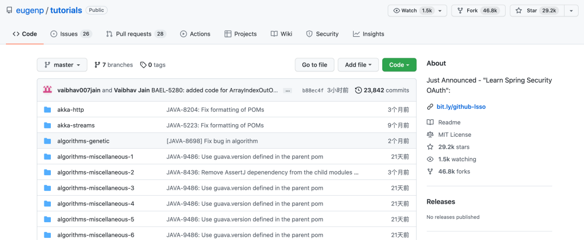This screenshot has width=584, height=240.
Task: Open the JAVA-8698 Fix bug in algorithm commit
Action: (x=212, y=141)
